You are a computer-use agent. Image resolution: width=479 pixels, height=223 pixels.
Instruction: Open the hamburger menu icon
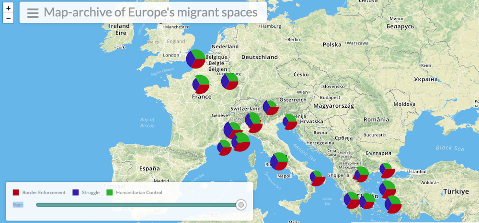point(33,13)
